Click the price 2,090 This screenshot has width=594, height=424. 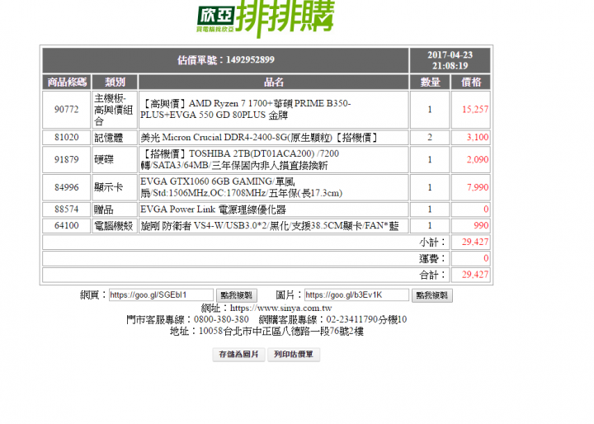pos(478,159)
